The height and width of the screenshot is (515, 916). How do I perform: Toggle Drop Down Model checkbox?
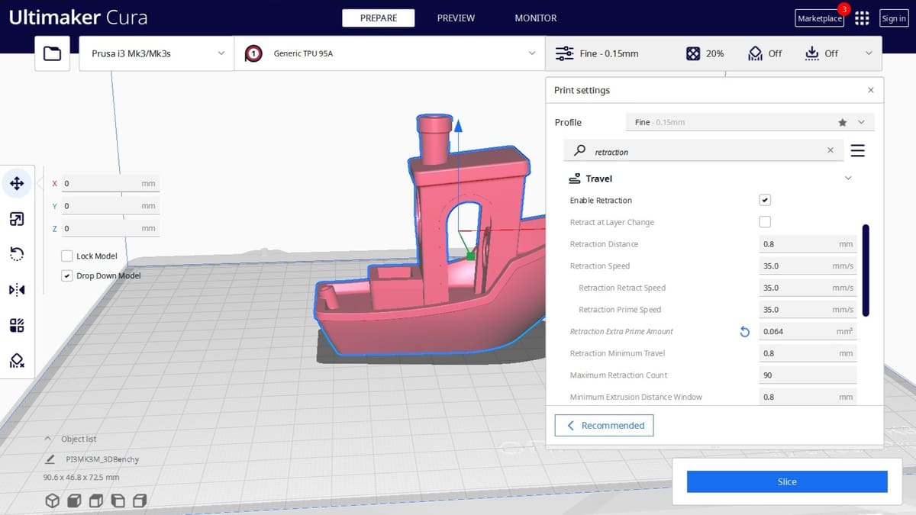click(67, 275)
